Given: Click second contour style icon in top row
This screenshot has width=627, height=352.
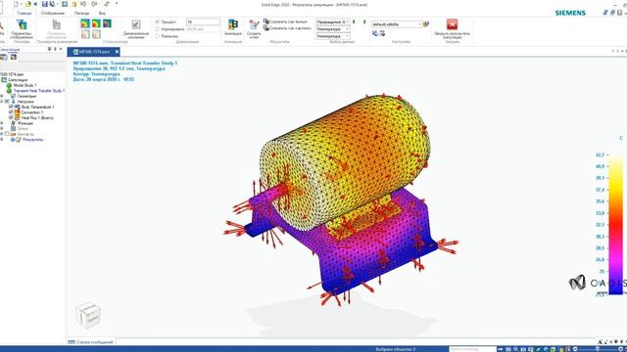Looking at the screenshot, I should coord(96,23).
